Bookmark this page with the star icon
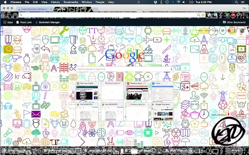Image resolution: width=249 pixels, height=155 pixels. point(203,15)
